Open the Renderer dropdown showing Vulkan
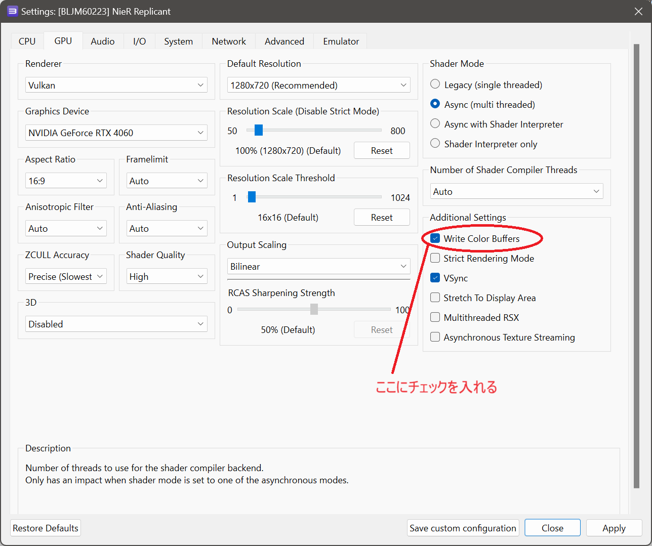The width and height of the screenshot is (652, 546). (116, 85)
